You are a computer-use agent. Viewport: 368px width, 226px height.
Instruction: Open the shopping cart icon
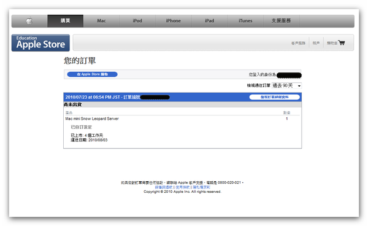[x=342, y=43]
